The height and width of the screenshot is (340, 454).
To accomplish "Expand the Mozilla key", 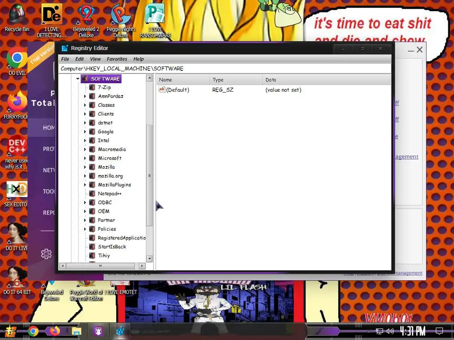I will tap(85, 167).
